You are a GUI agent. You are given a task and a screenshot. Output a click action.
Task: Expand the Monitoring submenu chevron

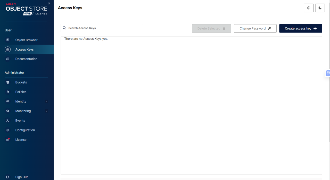[x=47, y=111]
